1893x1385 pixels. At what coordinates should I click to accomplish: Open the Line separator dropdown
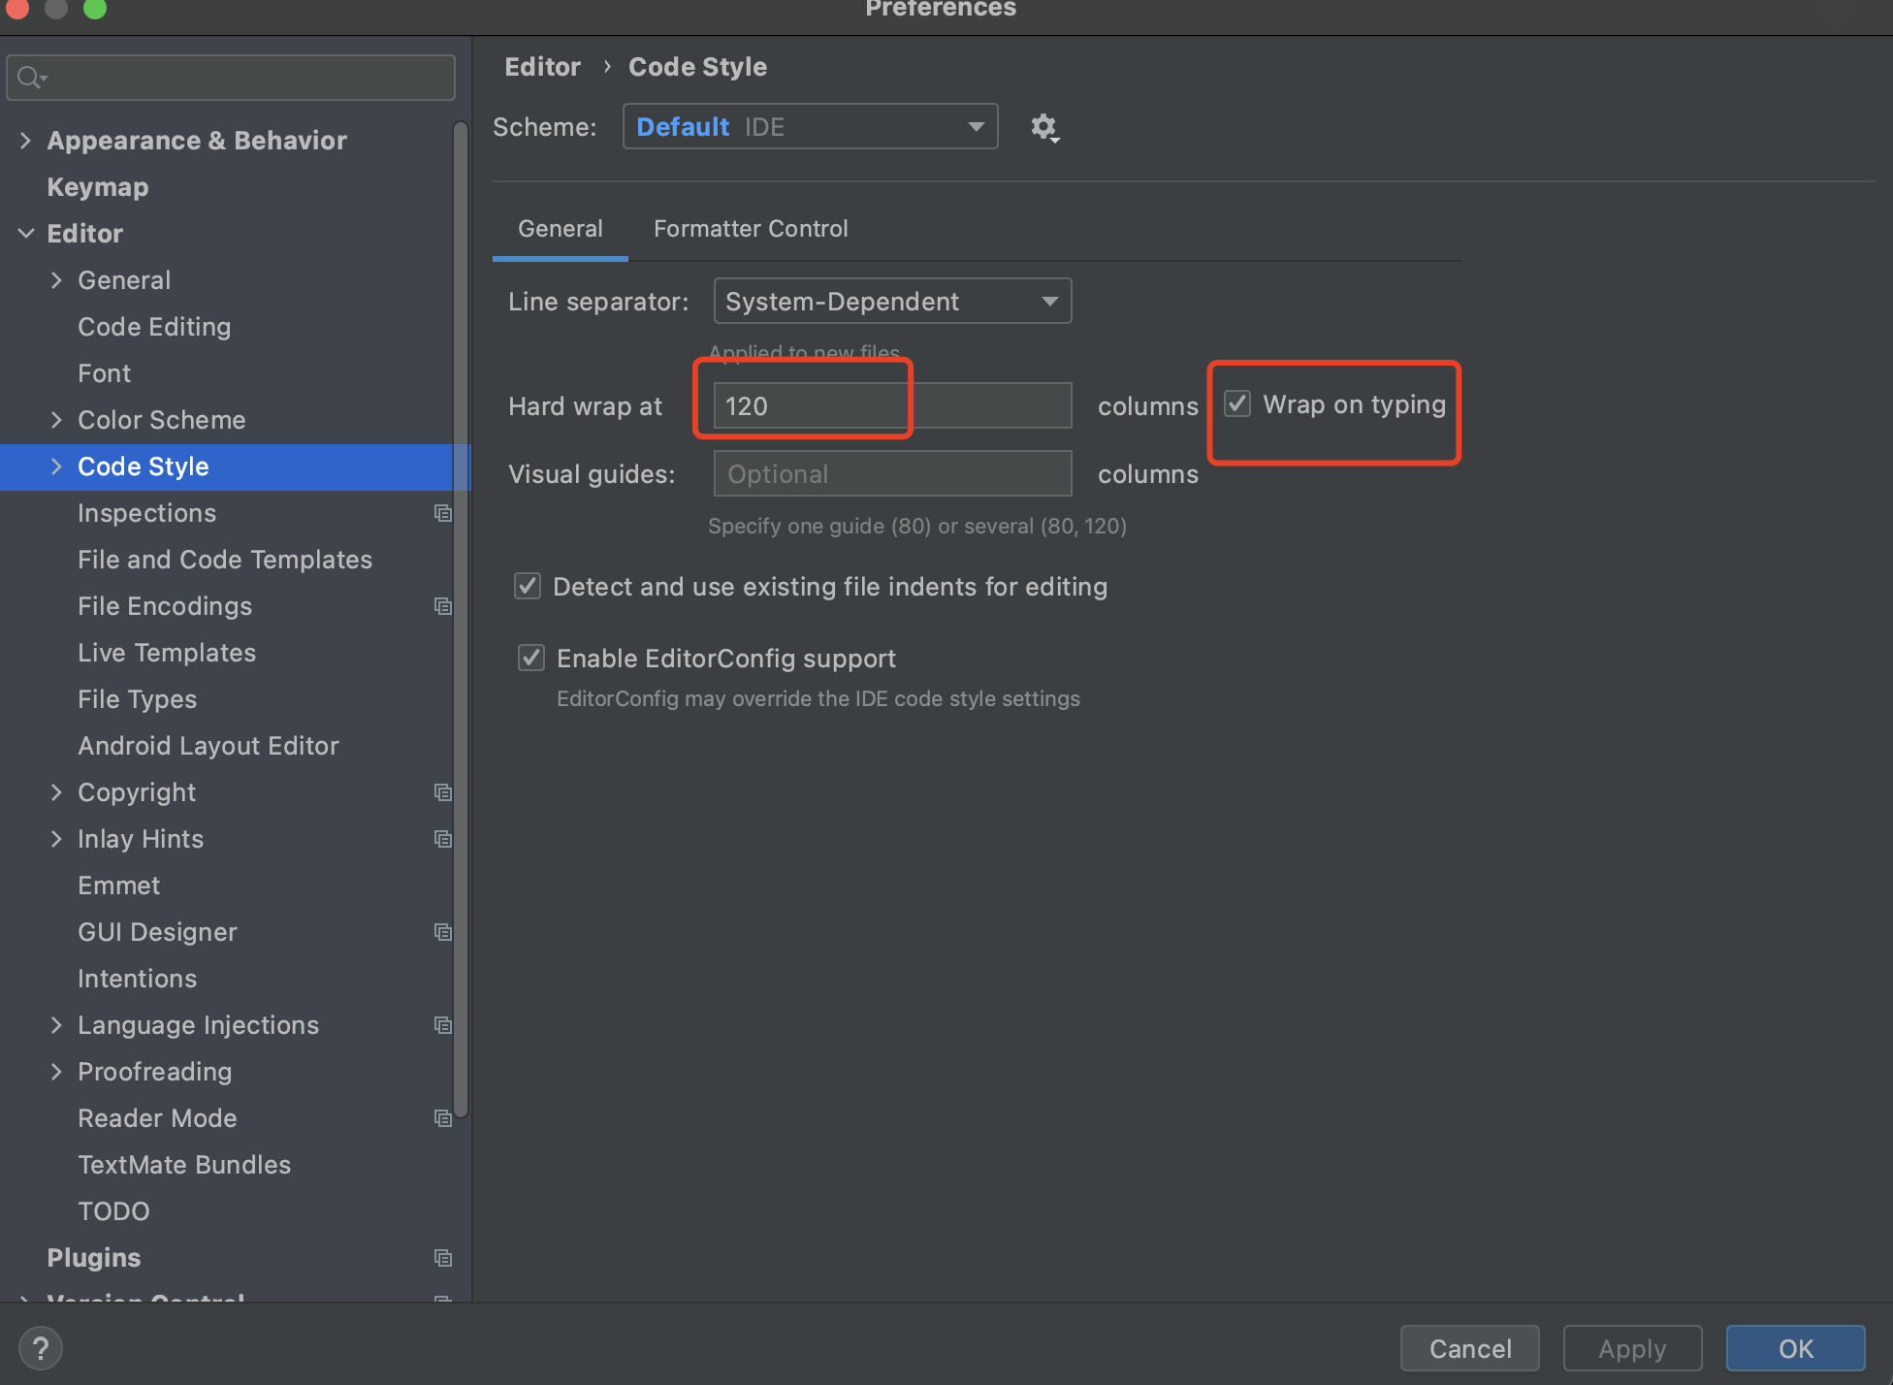pos(889,302)
